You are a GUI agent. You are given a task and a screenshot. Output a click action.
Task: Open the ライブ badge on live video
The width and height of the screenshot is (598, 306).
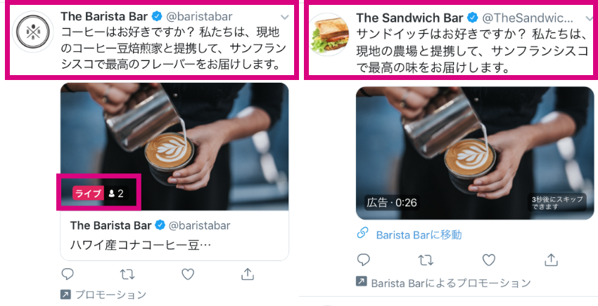88,193
